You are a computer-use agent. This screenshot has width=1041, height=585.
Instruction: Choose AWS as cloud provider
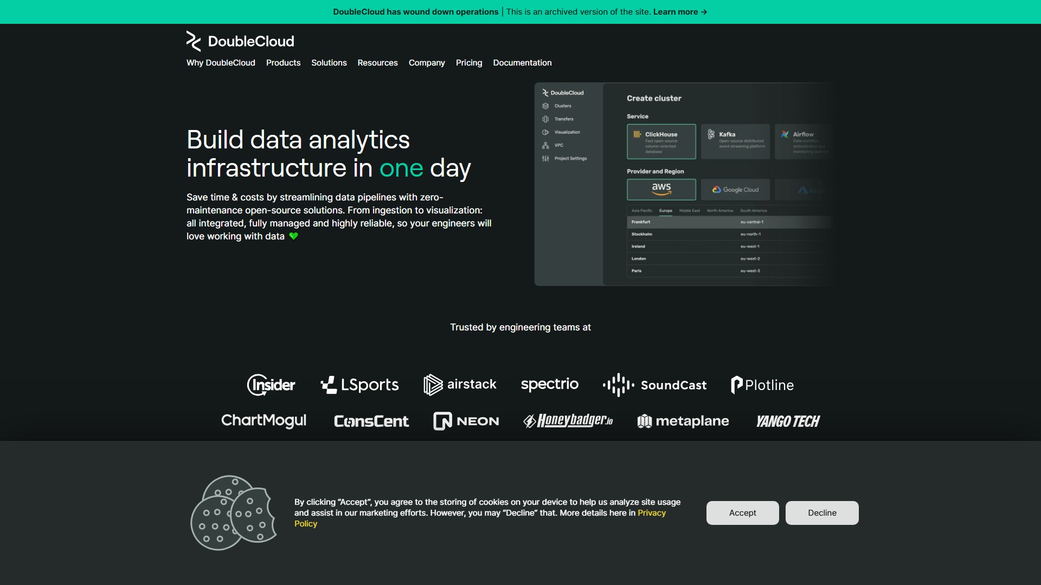pos(661,190)
